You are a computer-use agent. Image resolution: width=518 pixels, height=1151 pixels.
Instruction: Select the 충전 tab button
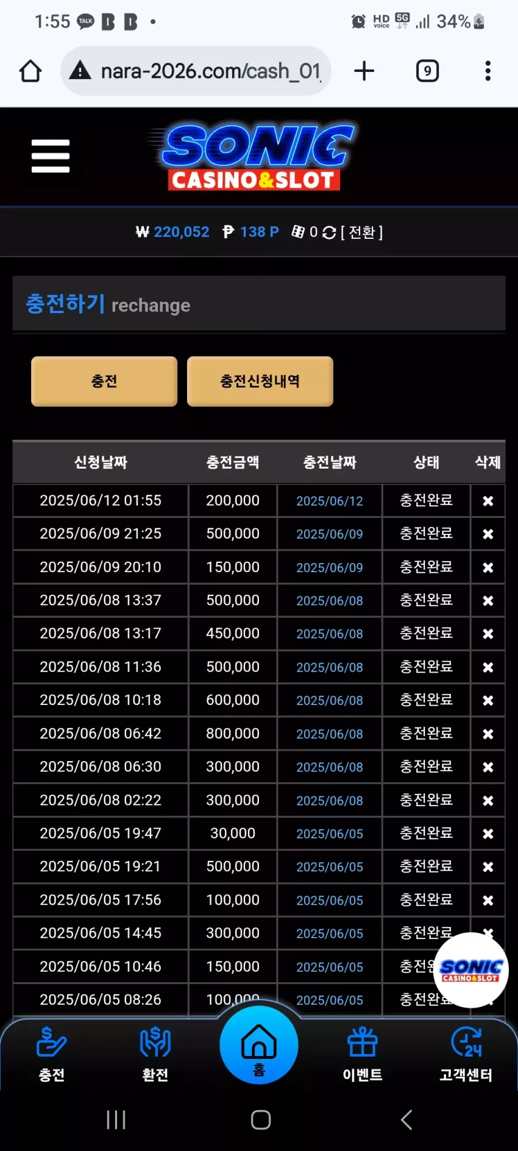pyautogui.click(x=104, y=381)
